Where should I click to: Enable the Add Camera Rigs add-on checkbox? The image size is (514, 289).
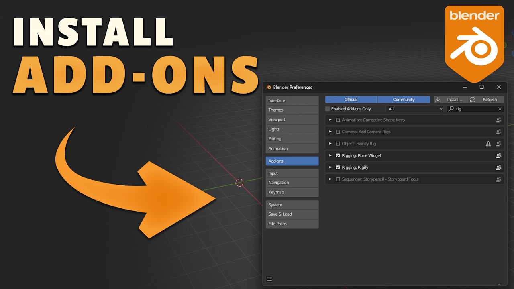click(x=338, y=132)
